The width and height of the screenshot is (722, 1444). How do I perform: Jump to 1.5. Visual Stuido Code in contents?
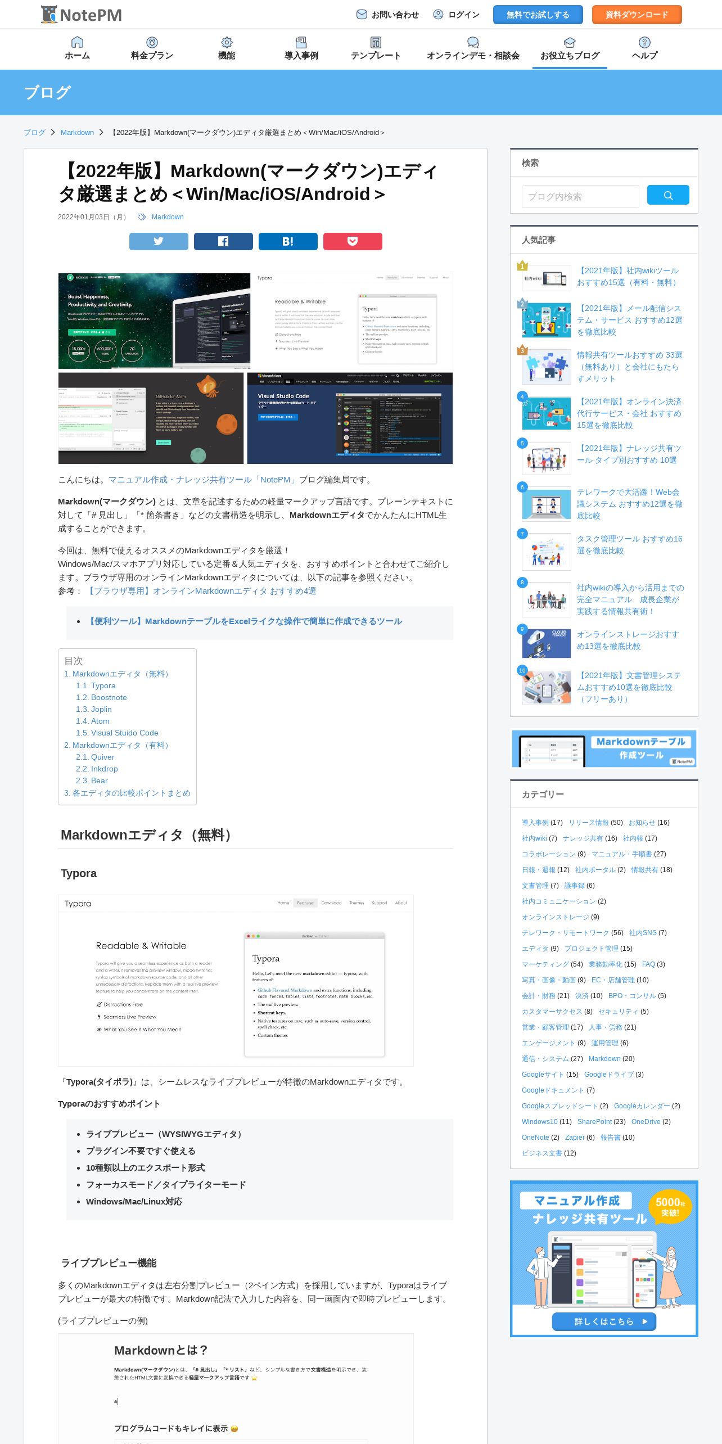pos(117,733)
